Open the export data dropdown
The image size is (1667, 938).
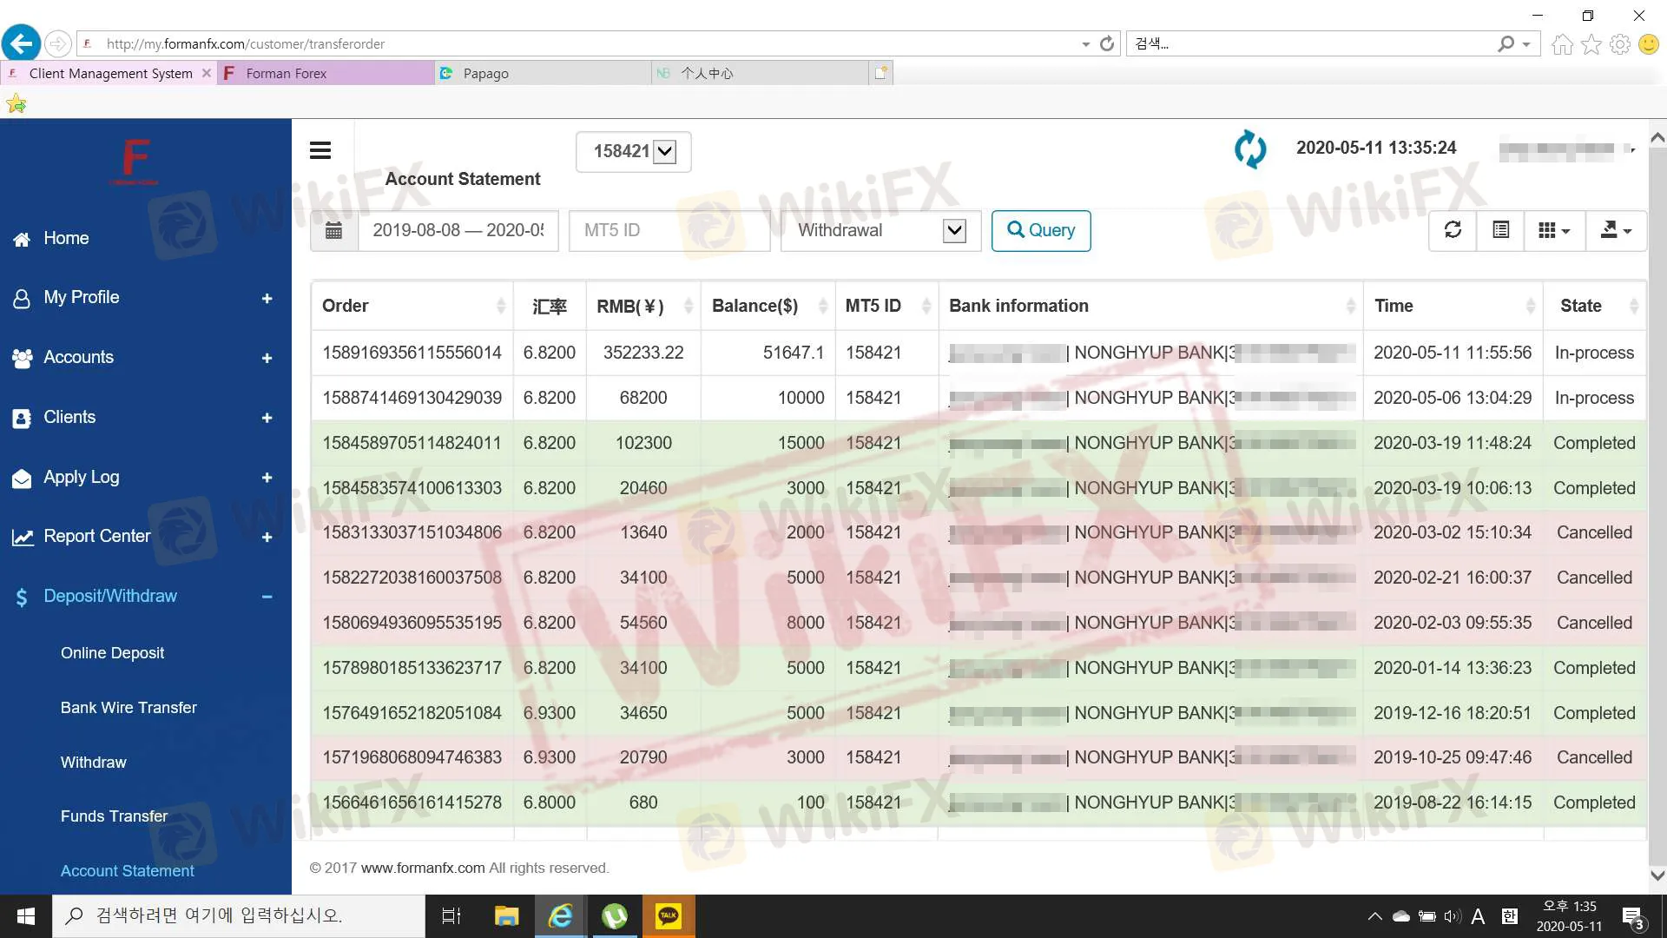(x=1615, y=230)
